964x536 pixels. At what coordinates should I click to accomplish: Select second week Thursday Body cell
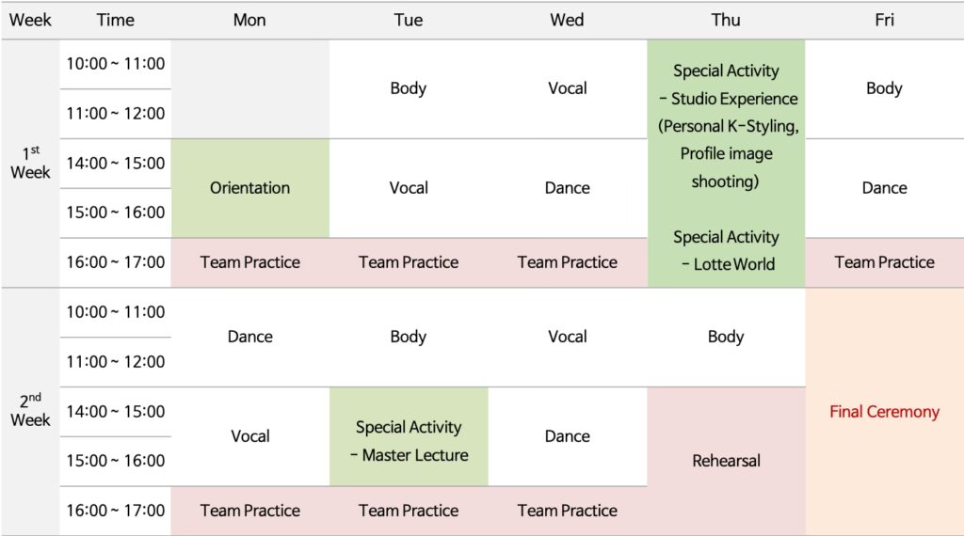click(726, 337)
